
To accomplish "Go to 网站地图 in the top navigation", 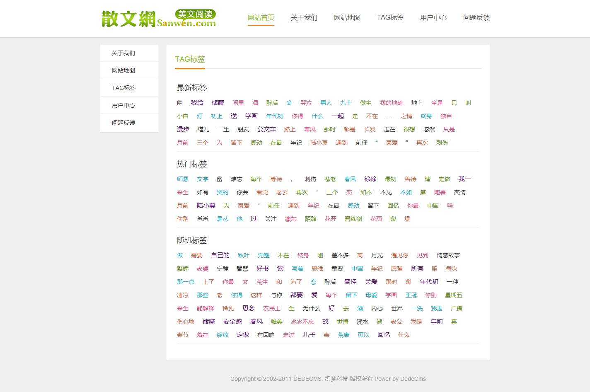I will coord(347,18).
